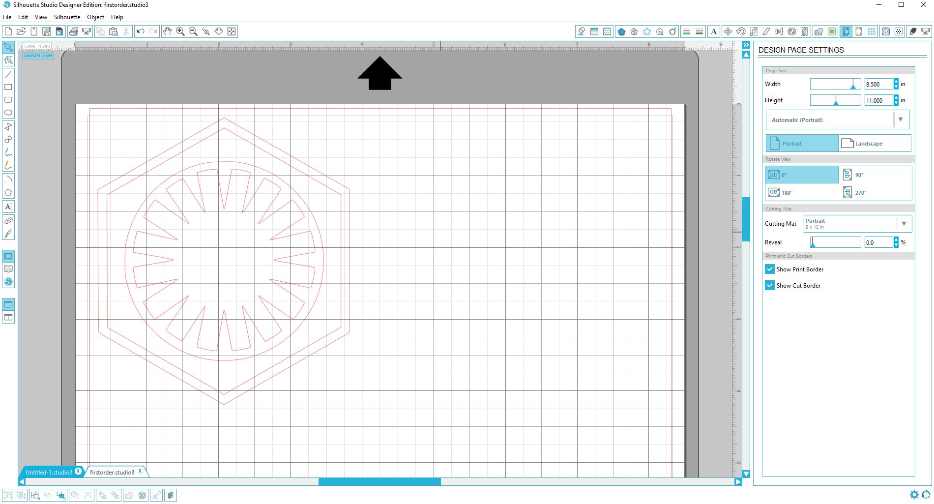Toggle the Design View button

coord(38,56)
